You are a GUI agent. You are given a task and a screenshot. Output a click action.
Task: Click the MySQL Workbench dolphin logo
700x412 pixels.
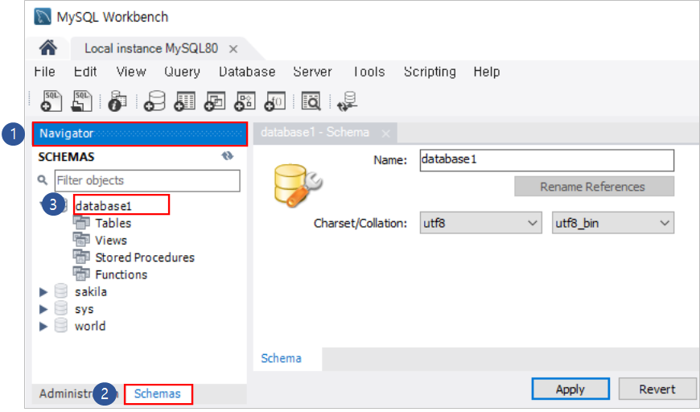point(43,17)
